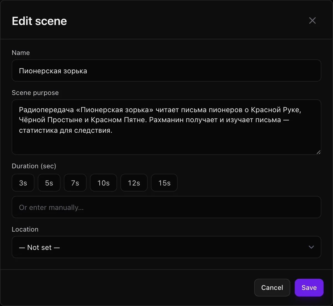Viewport: 333px width, 306px height.
Task: Click the Name label
Action: click(x=21, y=53)
